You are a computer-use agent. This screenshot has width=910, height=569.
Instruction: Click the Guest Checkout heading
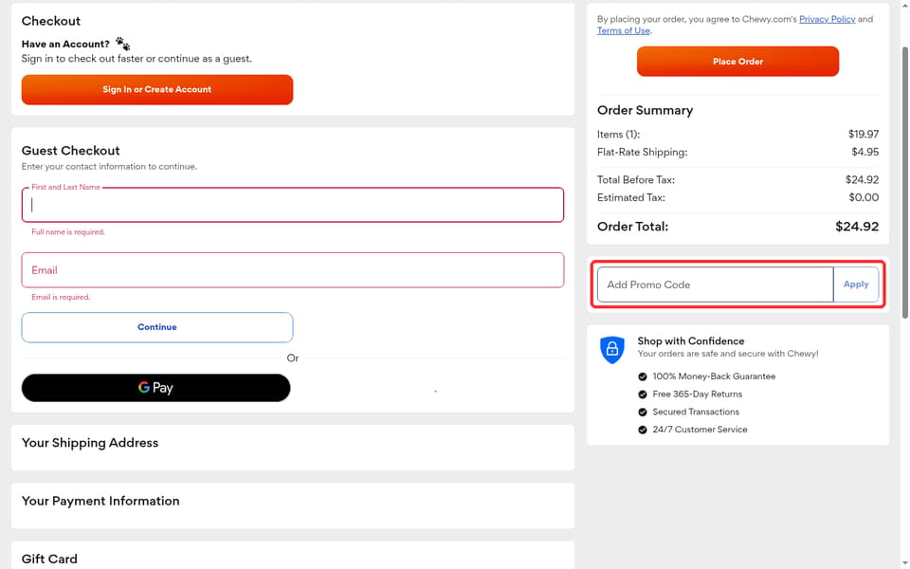71,151
